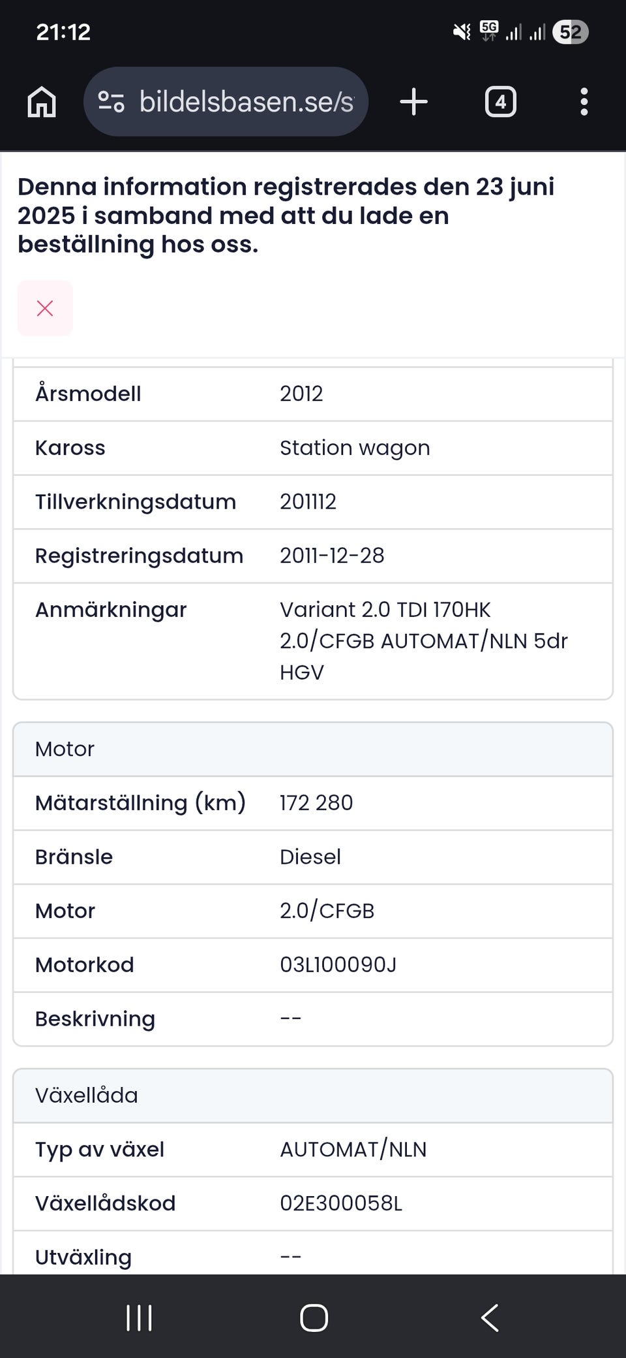Open a new tab with plus icon
This screenshot has height=1358, width=626.
tap(413, 102)
